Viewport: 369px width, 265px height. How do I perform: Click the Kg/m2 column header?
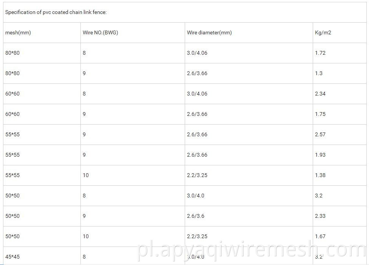(323, 33)
